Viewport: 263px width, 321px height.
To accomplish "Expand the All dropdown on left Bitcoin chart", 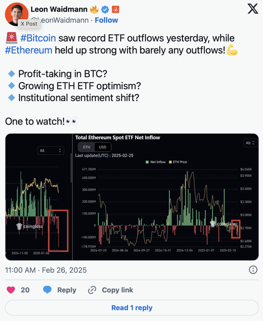I will pos(51,150).
